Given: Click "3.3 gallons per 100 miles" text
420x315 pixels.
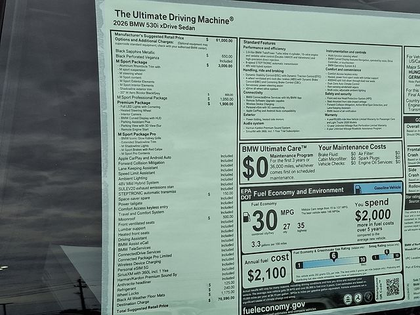Looking at the screenshot, I should [x=268, y=244].
